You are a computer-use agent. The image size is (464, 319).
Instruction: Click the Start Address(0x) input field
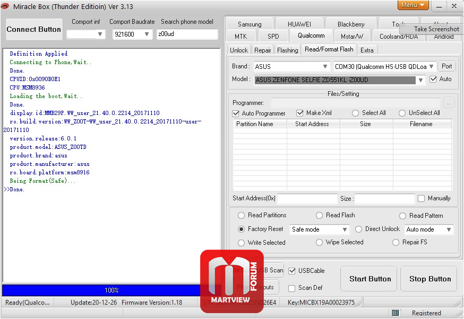tap(307, 199)
